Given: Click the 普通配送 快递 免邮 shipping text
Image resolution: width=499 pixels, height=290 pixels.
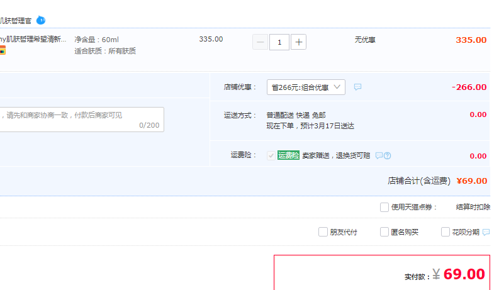Looking at the screenshot, I should tap(296, 115).
